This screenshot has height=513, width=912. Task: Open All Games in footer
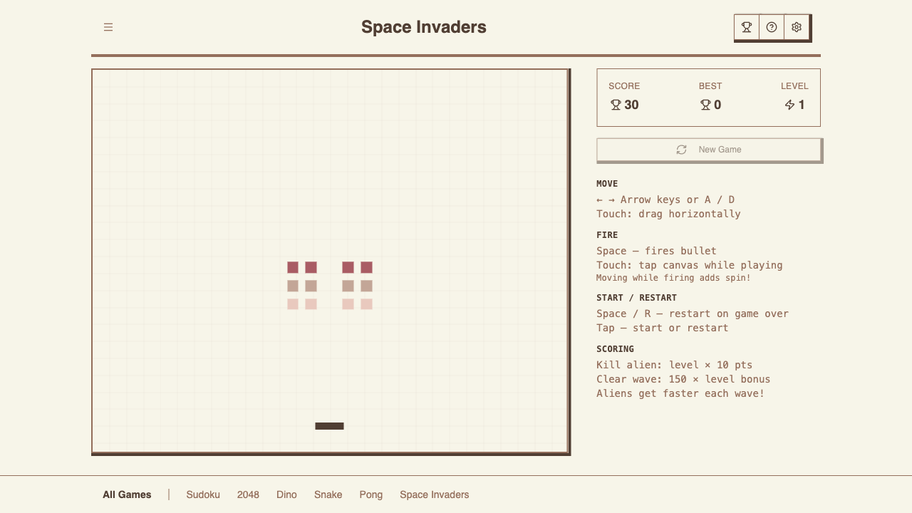[127, 494]
